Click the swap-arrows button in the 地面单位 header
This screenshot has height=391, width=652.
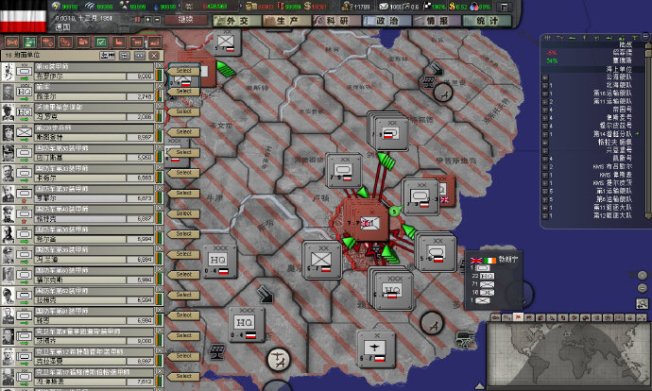(125, 56)
